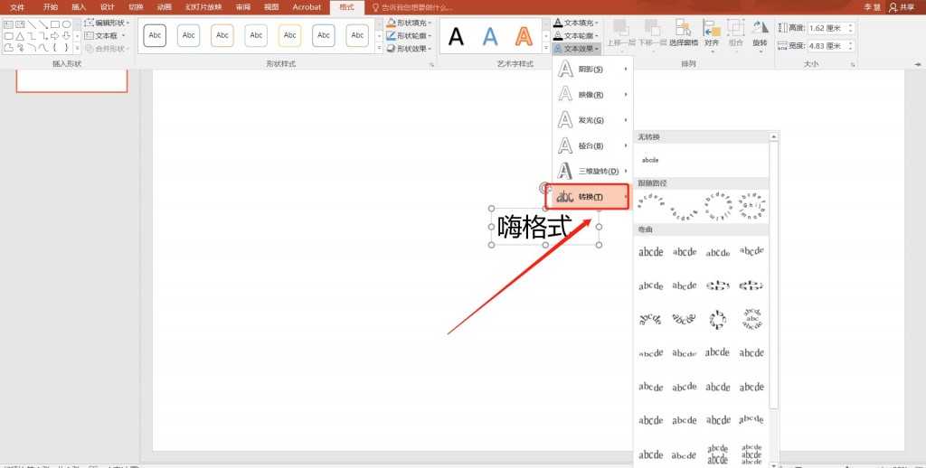The image size is (926, 468).
Task: Open the 形状效果 shape effects dropdown
Action: pyautogui.click(x=409, y=49)
